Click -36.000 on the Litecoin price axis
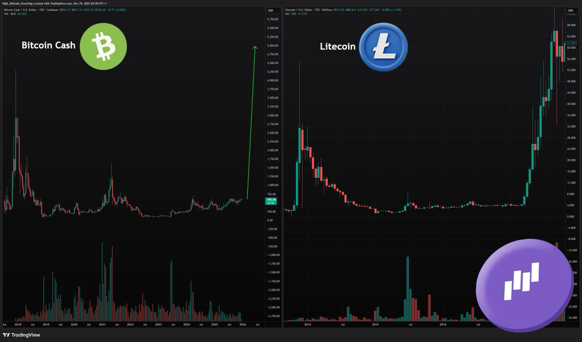The height and width of the screenshot is (342, 582). tap(571, 318)
